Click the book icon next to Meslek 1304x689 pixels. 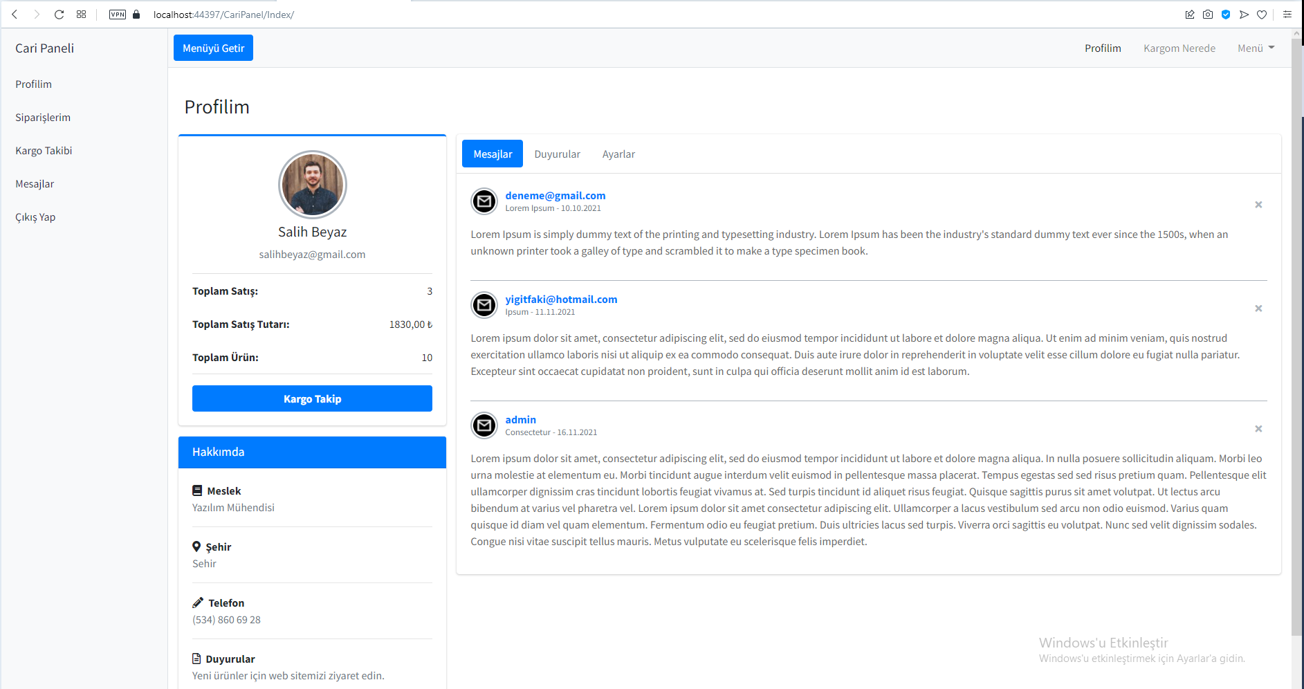click(197, 490)
